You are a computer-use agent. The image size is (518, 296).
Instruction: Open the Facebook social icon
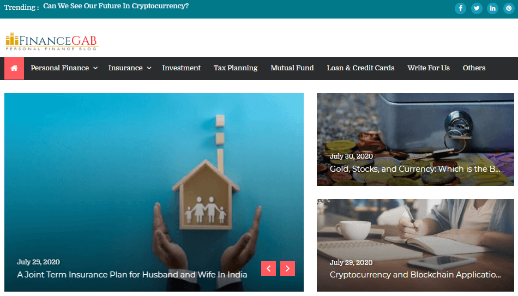pyautogui.click(x=460, y=8)
